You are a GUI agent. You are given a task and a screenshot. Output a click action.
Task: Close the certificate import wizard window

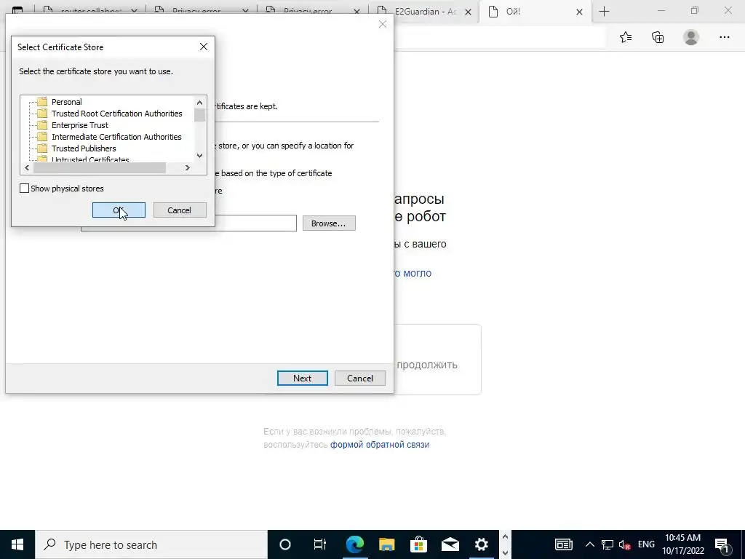(383, 24)
